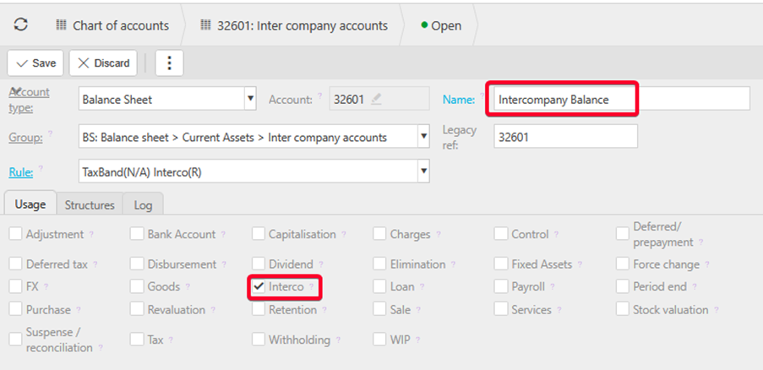Viewport: 763px width, 370px height.
Task: Click the Account number field 32601
Action: pos(379,99)
